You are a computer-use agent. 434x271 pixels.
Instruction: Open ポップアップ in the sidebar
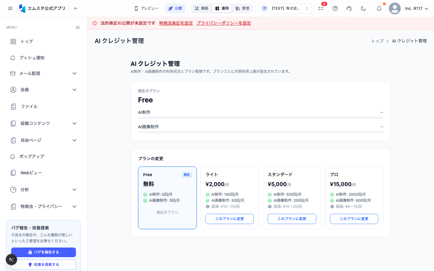(43, 157)
